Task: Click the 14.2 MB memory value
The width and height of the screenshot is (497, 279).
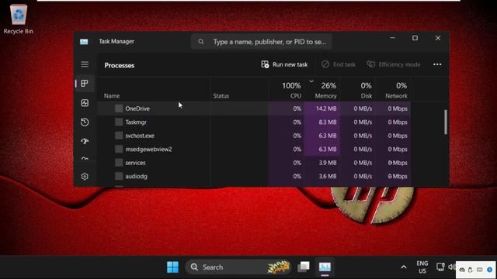Action: click(326, 108)
